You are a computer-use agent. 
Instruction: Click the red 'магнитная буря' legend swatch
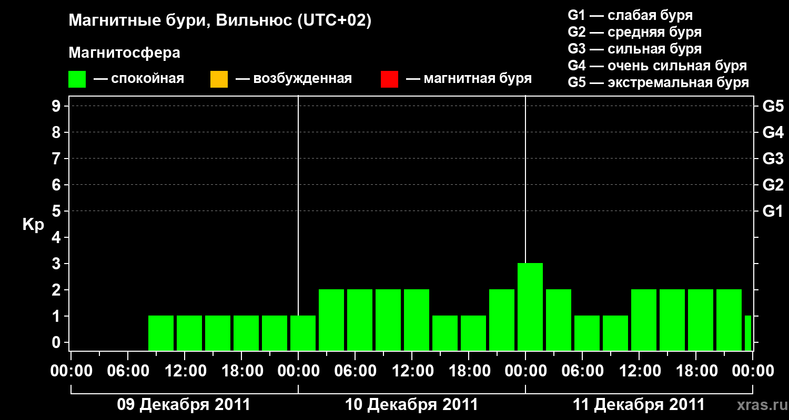pyautogui.click(x=389, y=79)
